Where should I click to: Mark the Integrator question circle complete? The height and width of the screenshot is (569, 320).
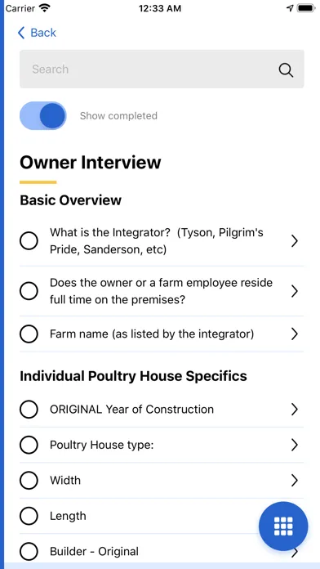tap(29, 241)
